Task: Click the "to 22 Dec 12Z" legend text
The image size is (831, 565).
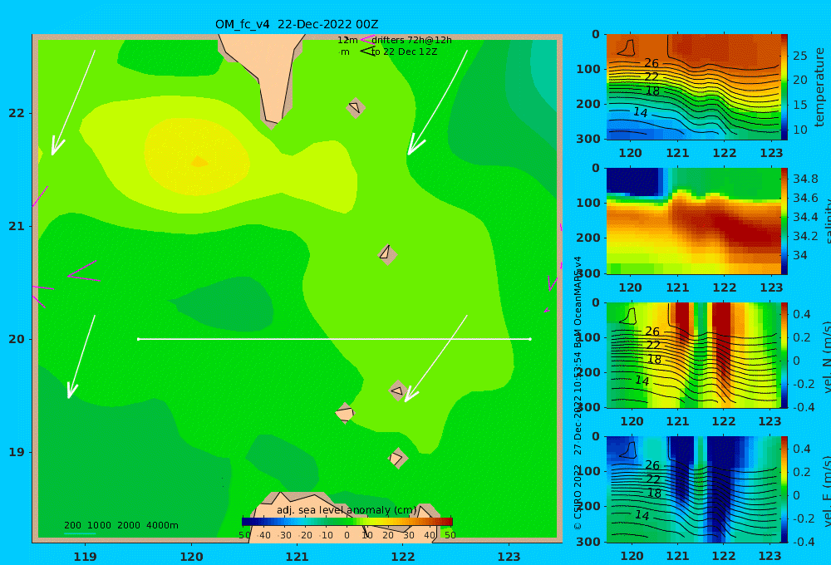Action: 404,52
